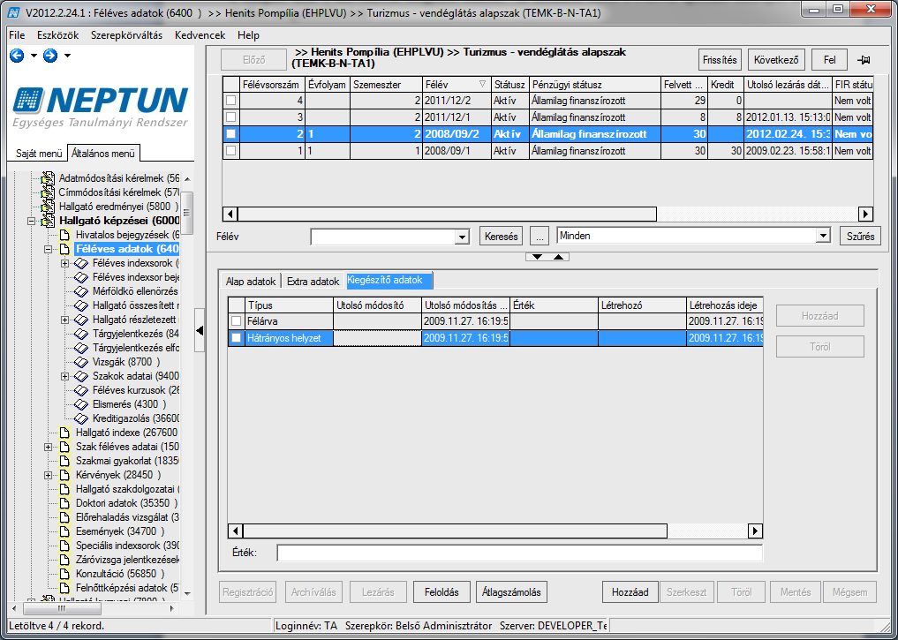
Task: Open the Eszközök menu
Action: tap(58, 35)
